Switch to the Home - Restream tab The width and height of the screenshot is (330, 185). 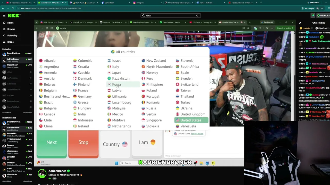[210, 3]
